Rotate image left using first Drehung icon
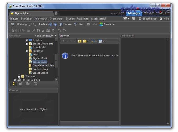This screenshot has height=132, width=178. click(x=30, y=24)
